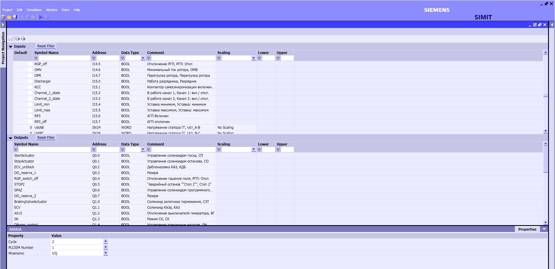Toggle the Default checkbox for Limit_max

(x=30, y=110)
